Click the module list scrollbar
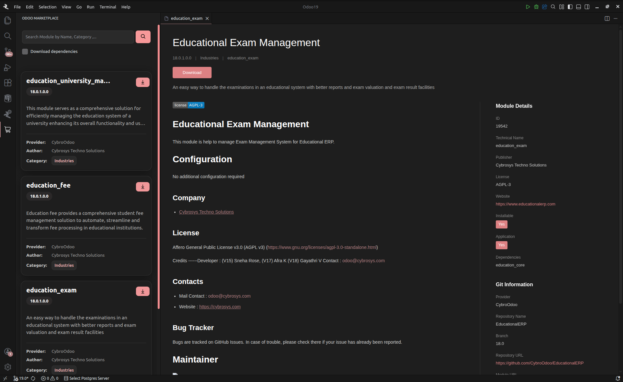Image resolution: width=623 pixels, height=382 pixels. click(x=159, y=167)
